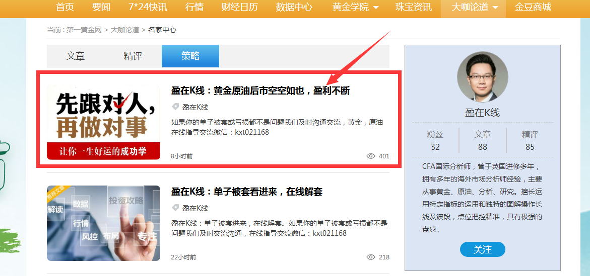This screenshot has height=276, width=590.
Task: Go to 数据中心
Action: (x=294, y=7)
